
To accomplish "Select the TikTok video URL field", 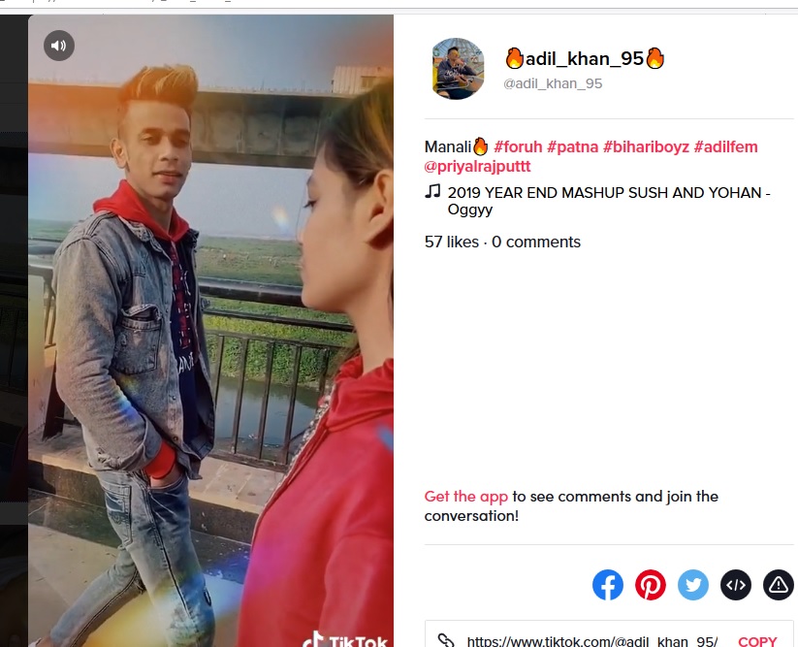I will point(592,641).
